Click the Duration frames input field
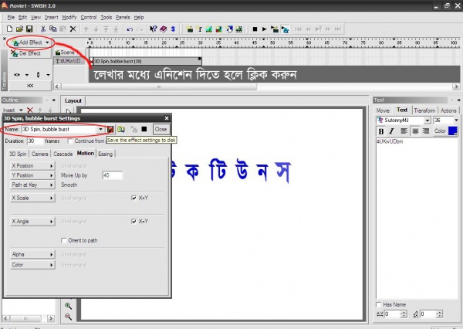The width and height of the screenshot is (463, 329). point(35,141)
